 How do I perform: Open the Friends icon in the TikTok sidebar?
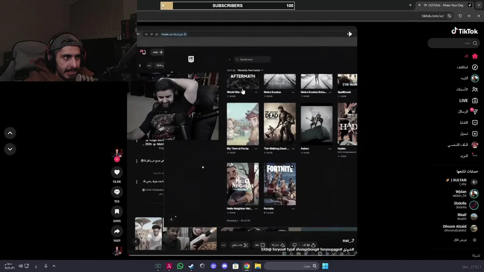(475, 90)
